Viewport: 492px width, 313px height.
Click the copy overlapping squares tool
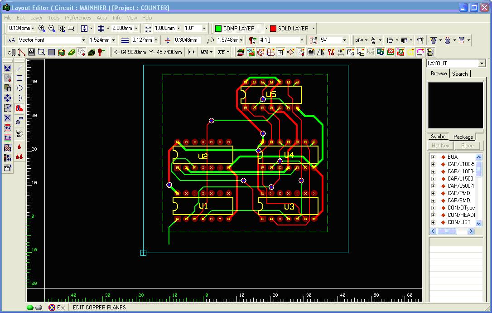click(8, 88)
